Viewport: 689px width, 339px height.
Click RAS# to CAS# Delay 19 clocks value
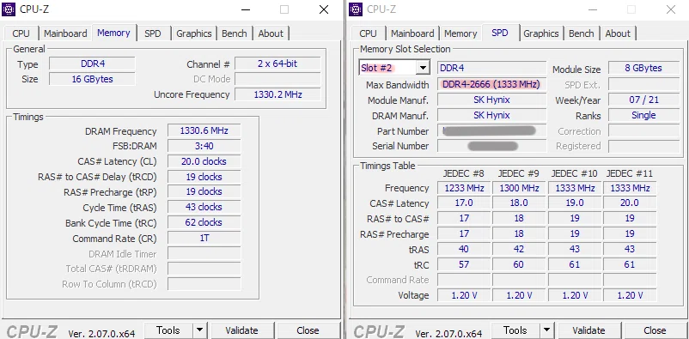pos(204,177)
